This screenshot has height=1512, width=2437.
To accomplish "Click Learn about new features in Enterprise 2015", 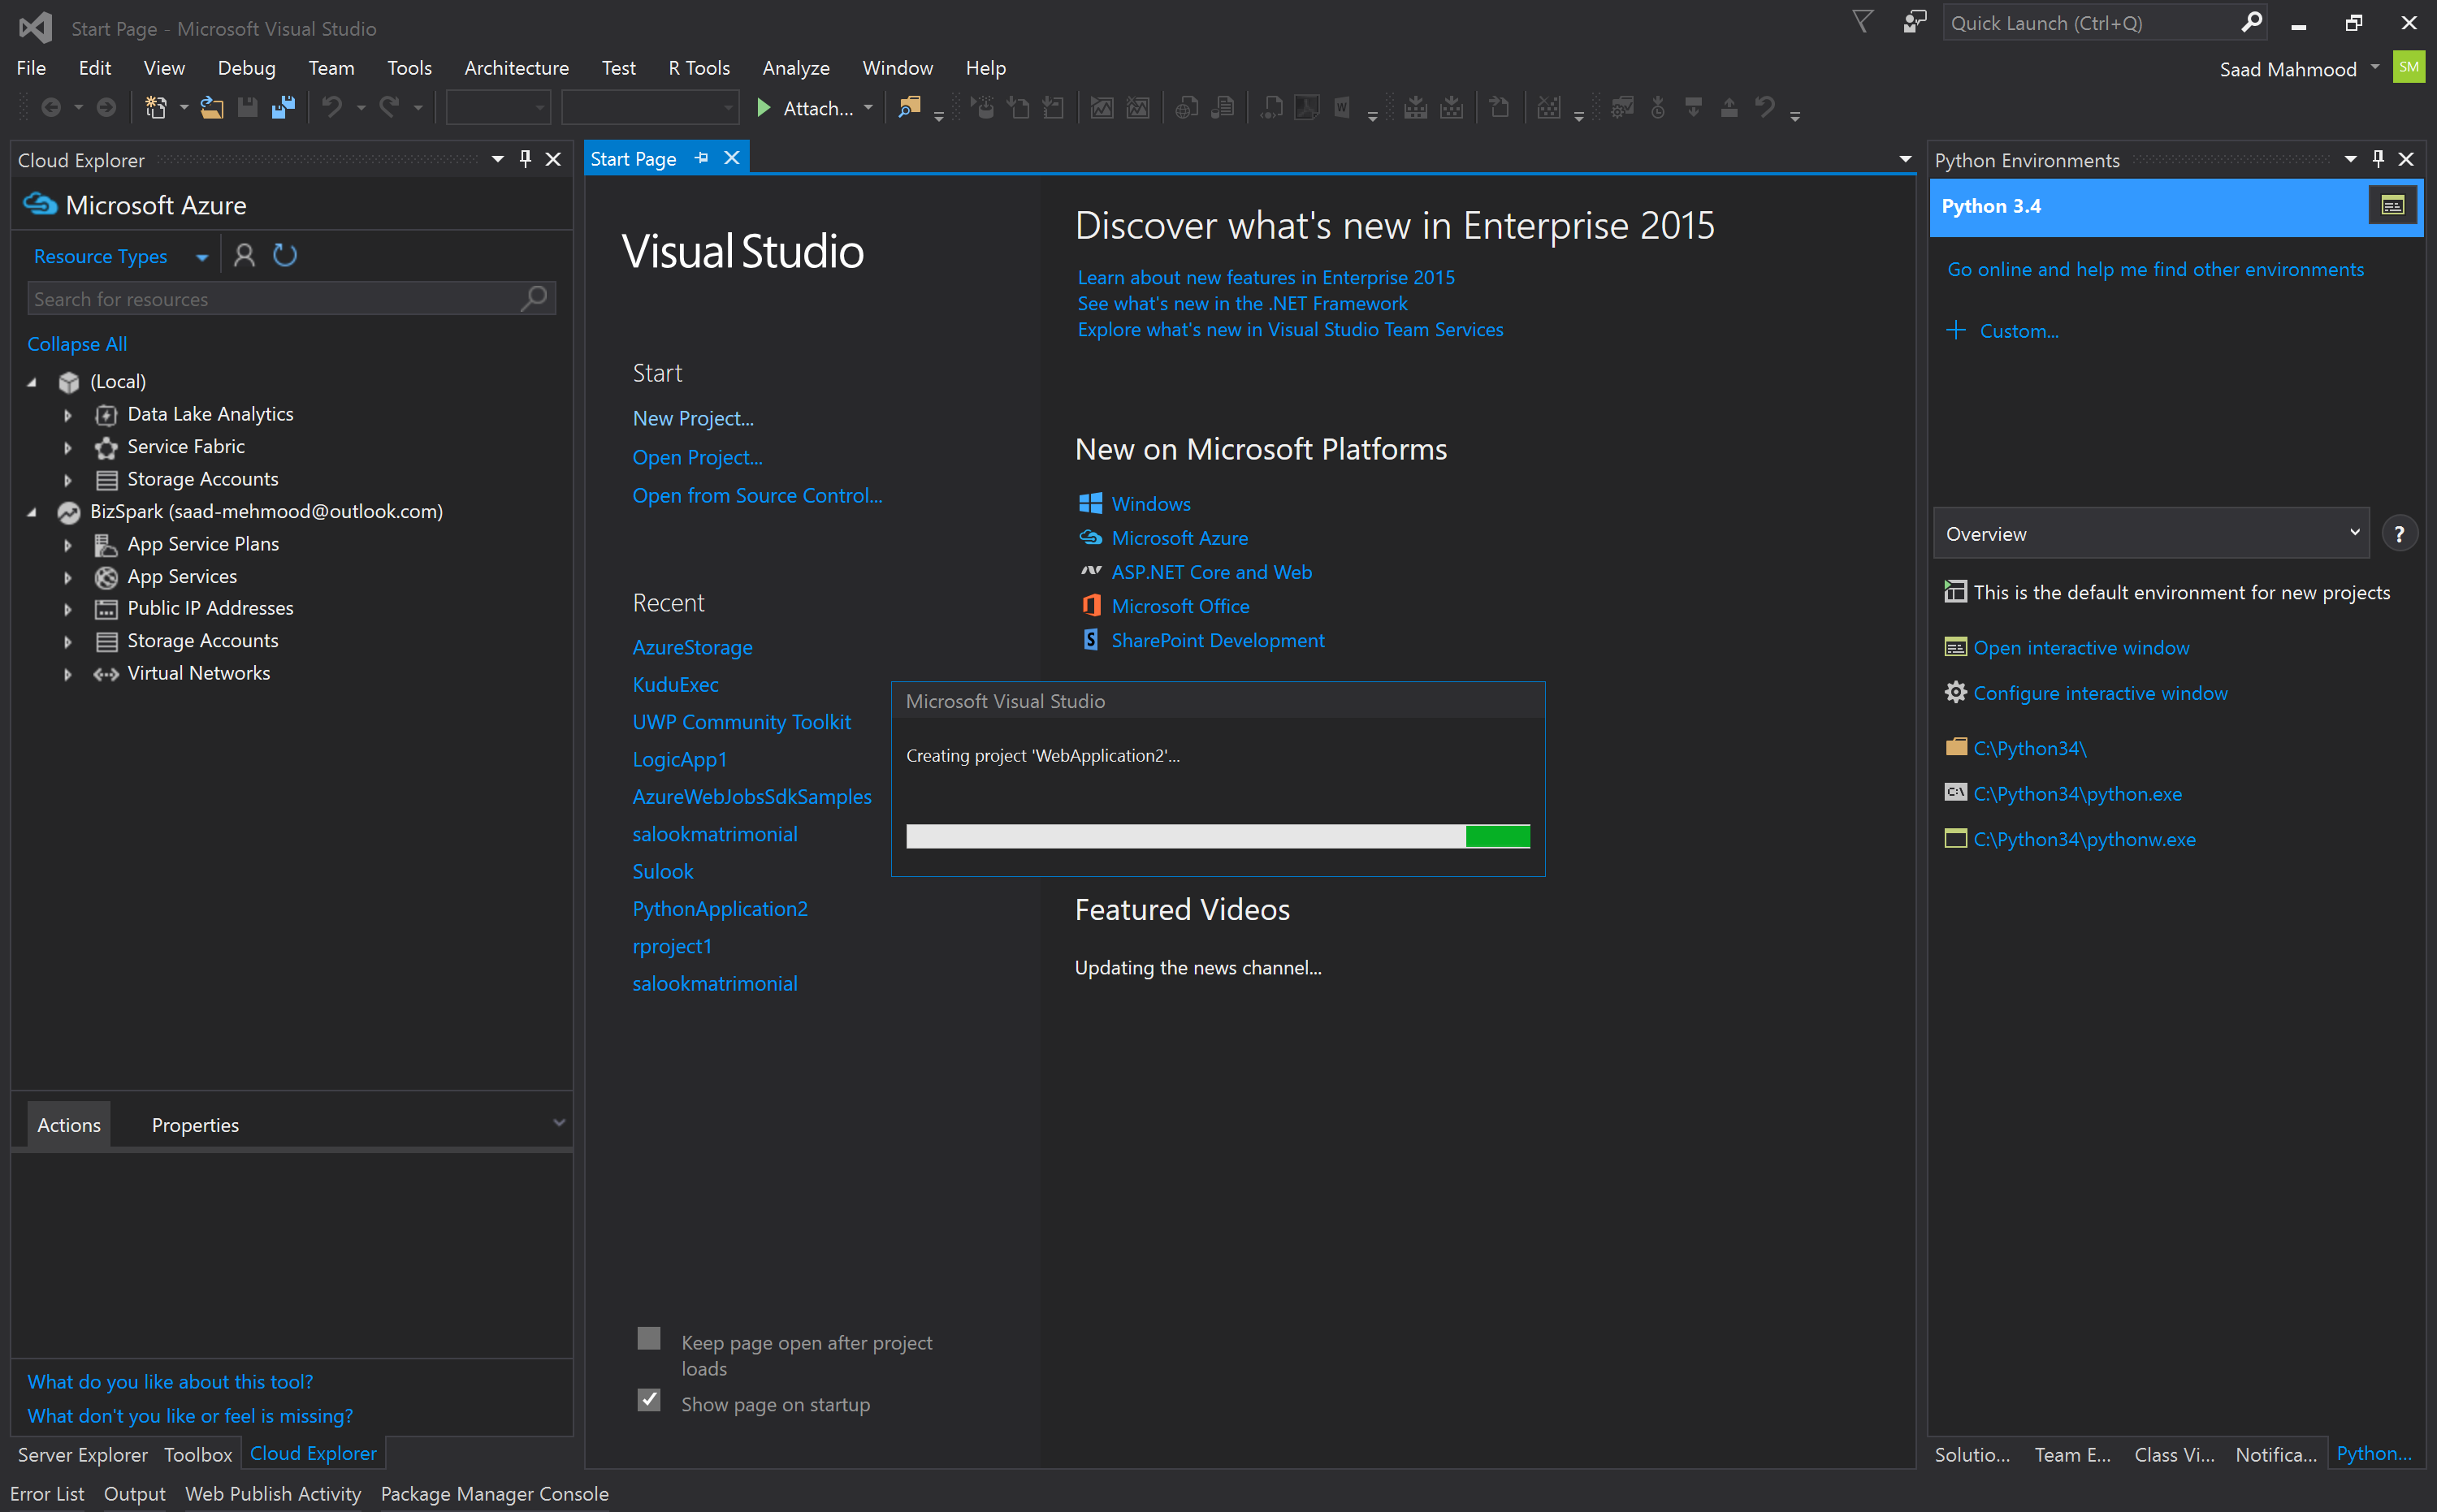I will click(x=1266, y=277).
